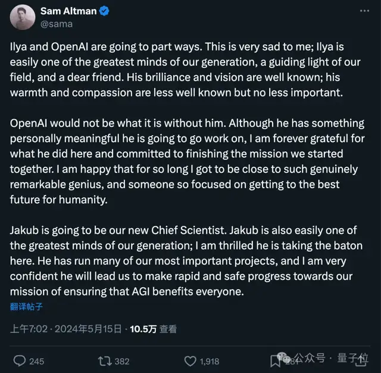Open Sam Altman's profile avatar
Viewport: 381px width, 373px height.
(x=23, y=17)
